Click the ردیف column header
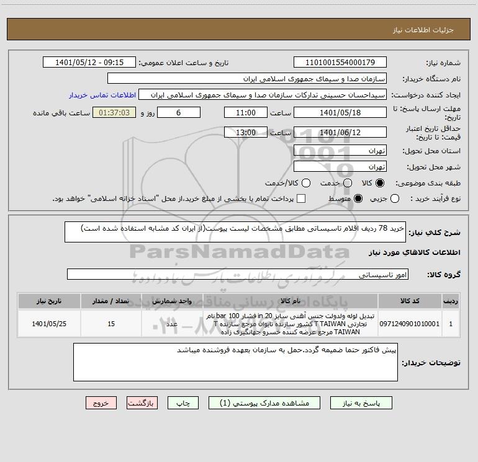 (451, 301)
